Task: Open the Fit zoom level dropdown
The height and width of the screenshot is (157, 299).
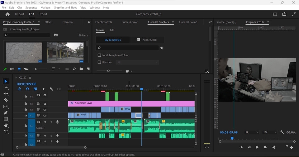Action: [251, 132]
